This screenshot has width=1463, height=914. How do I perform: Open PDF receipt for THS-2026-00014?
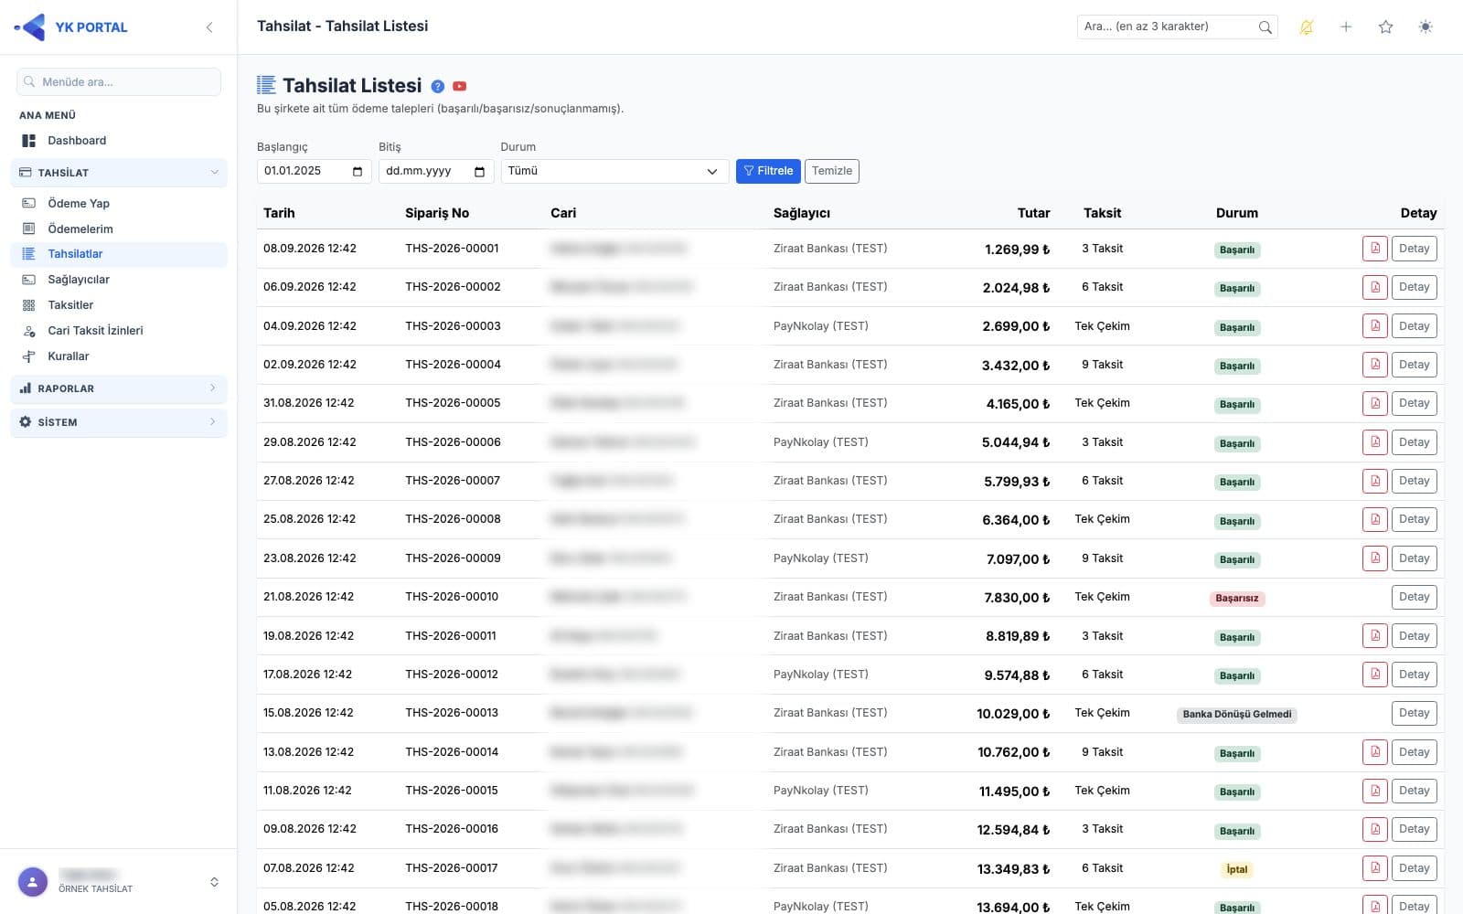click(1375, 752)
